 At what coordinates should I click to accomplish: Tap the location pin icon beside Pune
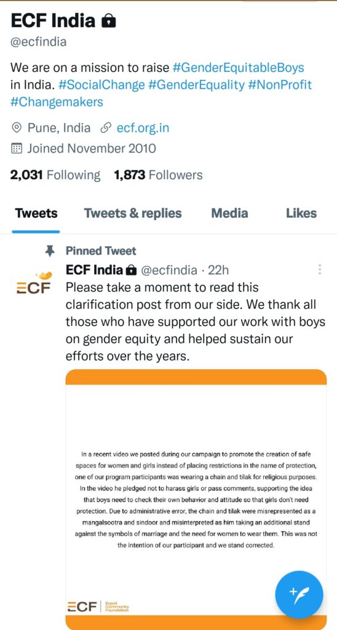(17, 128)
